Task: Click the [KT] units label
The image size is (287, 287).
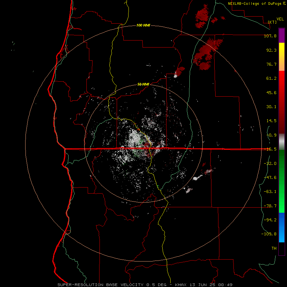Action: (x=272, y=22)
